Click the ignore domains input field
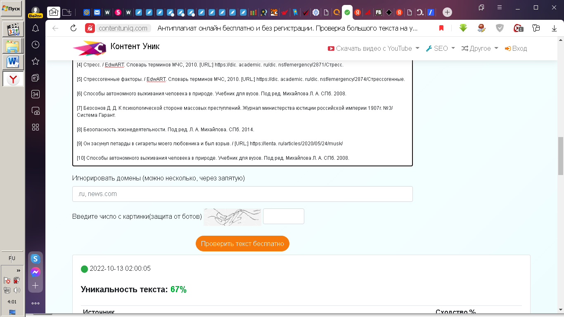 (242, 194)
